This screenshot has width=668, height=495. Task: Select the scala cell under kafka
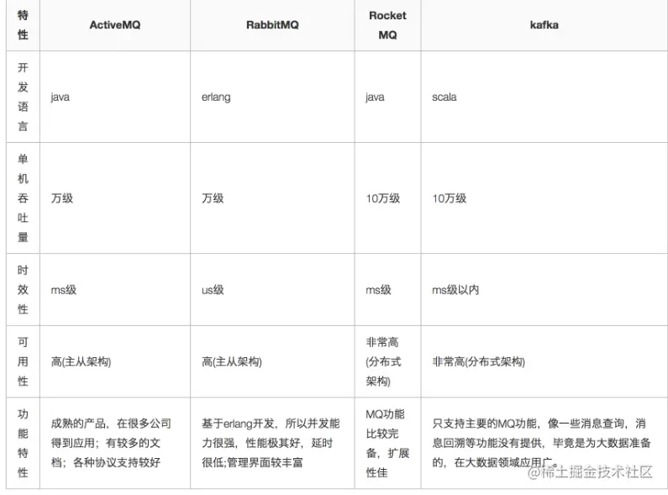[x=544, y=97]
